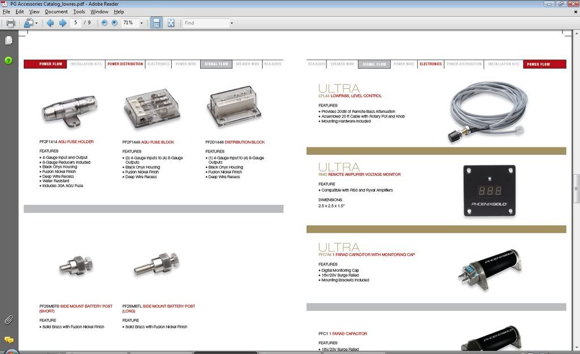Click PF2F1414 AGU FUSE HOLDER title
The height and width of the screenshot is (354, 580).
click(x=66, y=142)
